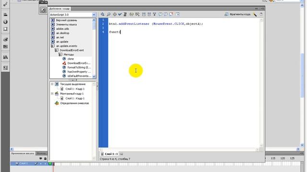
Task: Toggle Script Assist wand icon
Action: [255, 14]
